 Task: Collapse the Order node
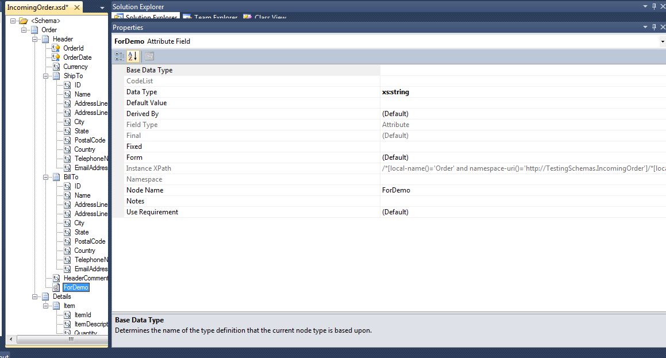[24, 30]
